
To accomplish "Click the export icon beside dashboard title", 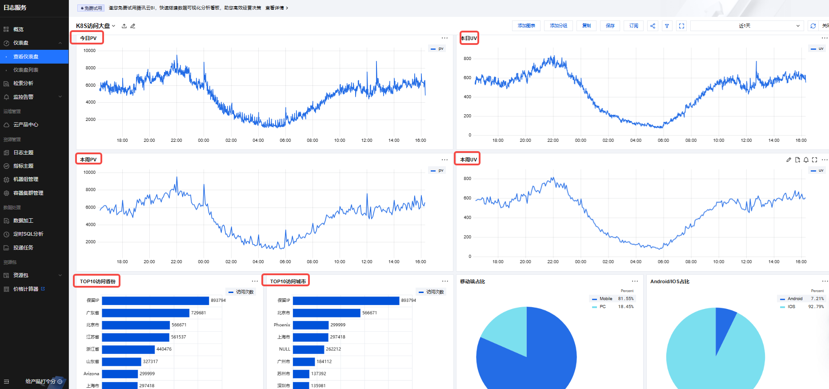I will click(x=124, y=26).
